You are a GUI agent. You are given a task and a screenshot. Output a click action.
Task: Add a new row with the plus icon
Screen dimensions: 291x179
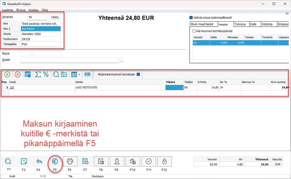tap(7, 74)
